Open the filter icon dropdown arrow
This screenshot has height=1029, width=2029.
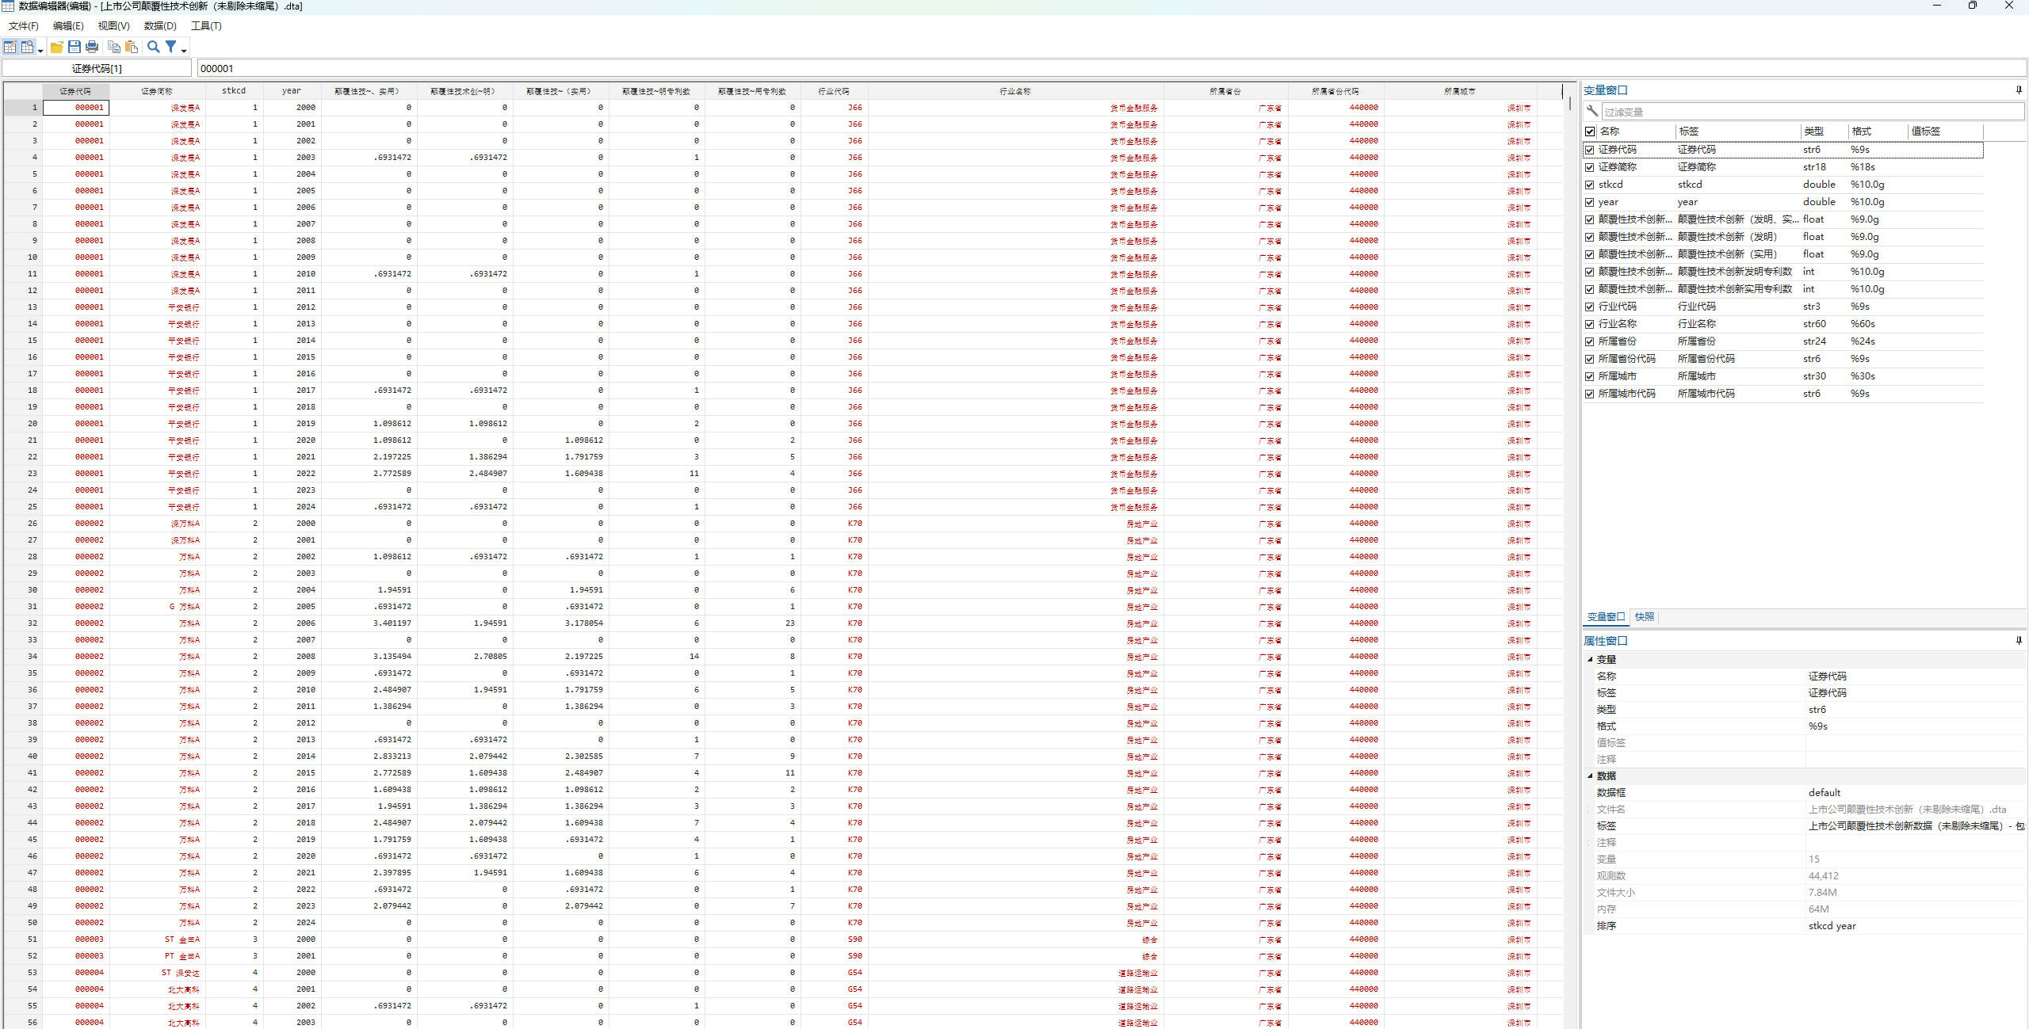(184, 51)
